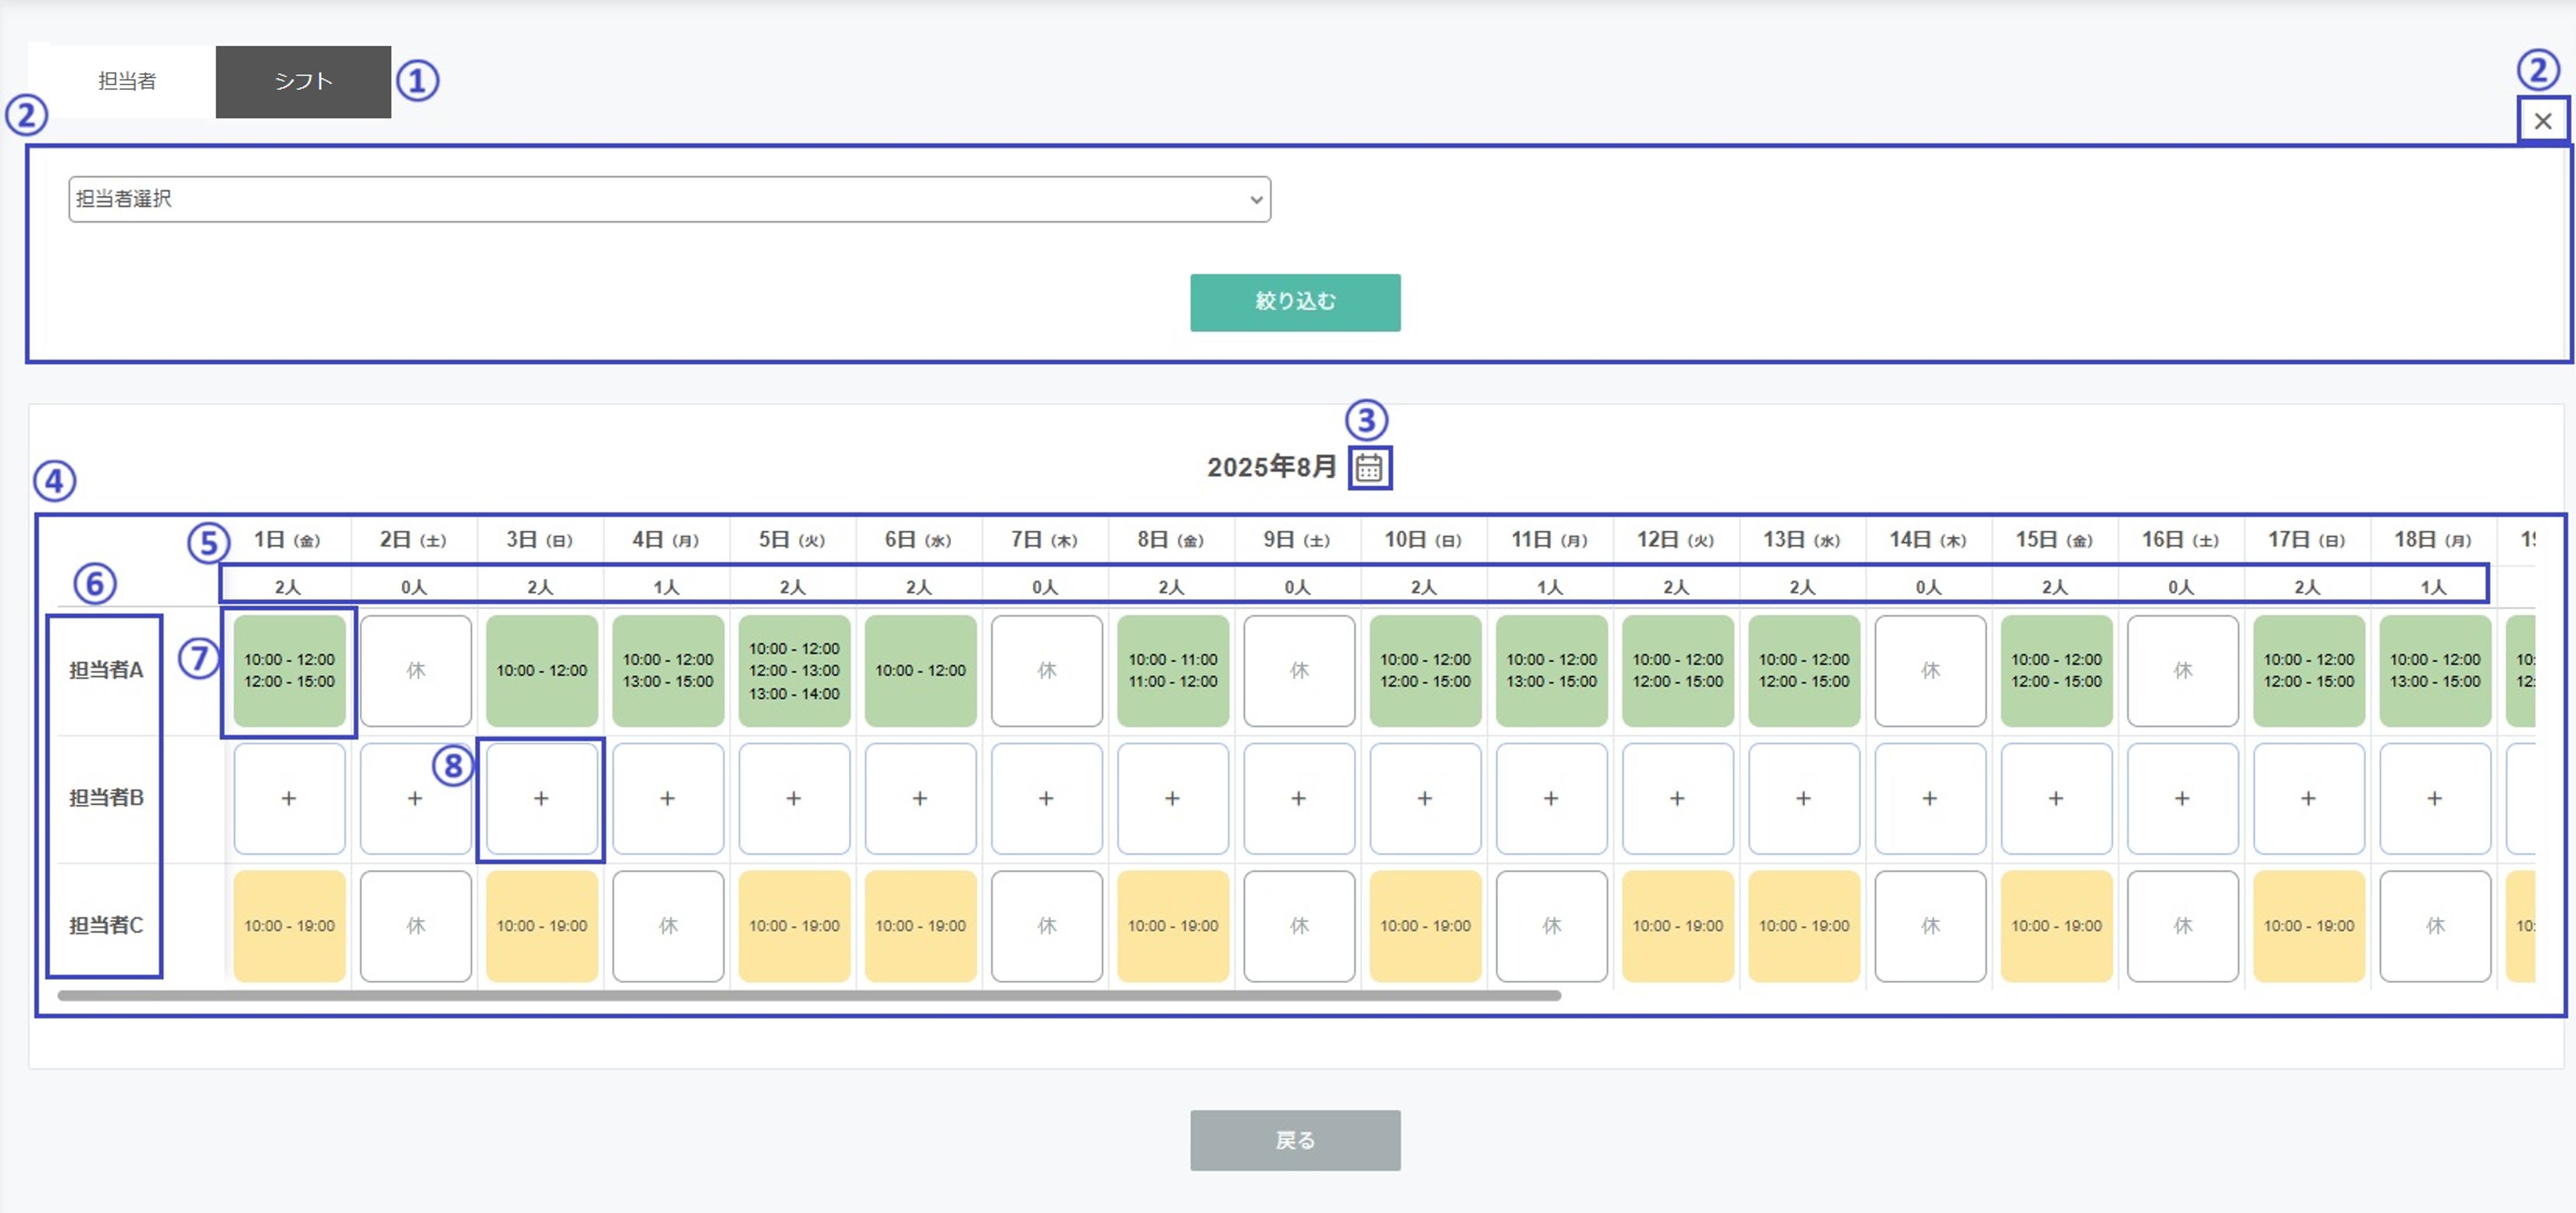Click the 1人 count under 4日
Image resolution: width=2576 pixels, height=1213 pixels.
[667, 587]
